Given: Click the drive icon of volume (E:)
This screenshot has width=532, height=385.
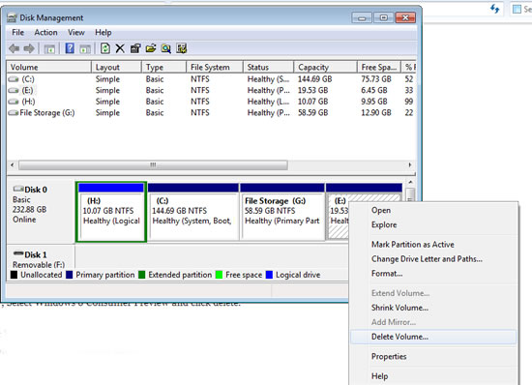Looking at the screenshot, I should (x=14, y=91).
